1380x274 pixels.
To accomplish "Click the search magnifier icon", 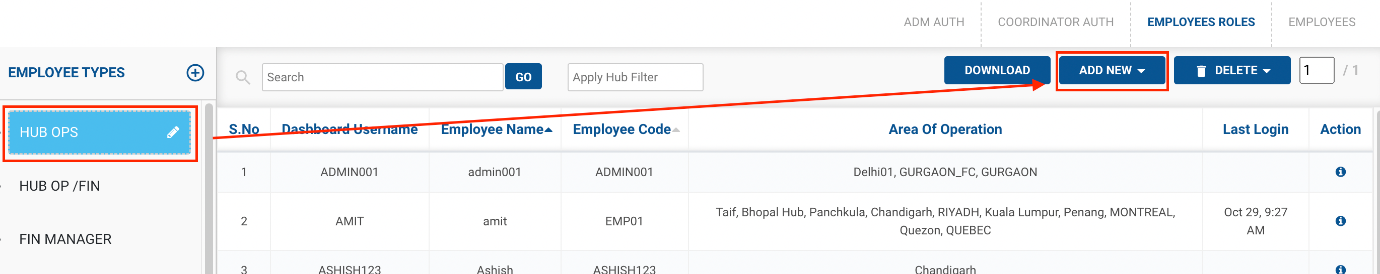I will [x=243, y=77].
